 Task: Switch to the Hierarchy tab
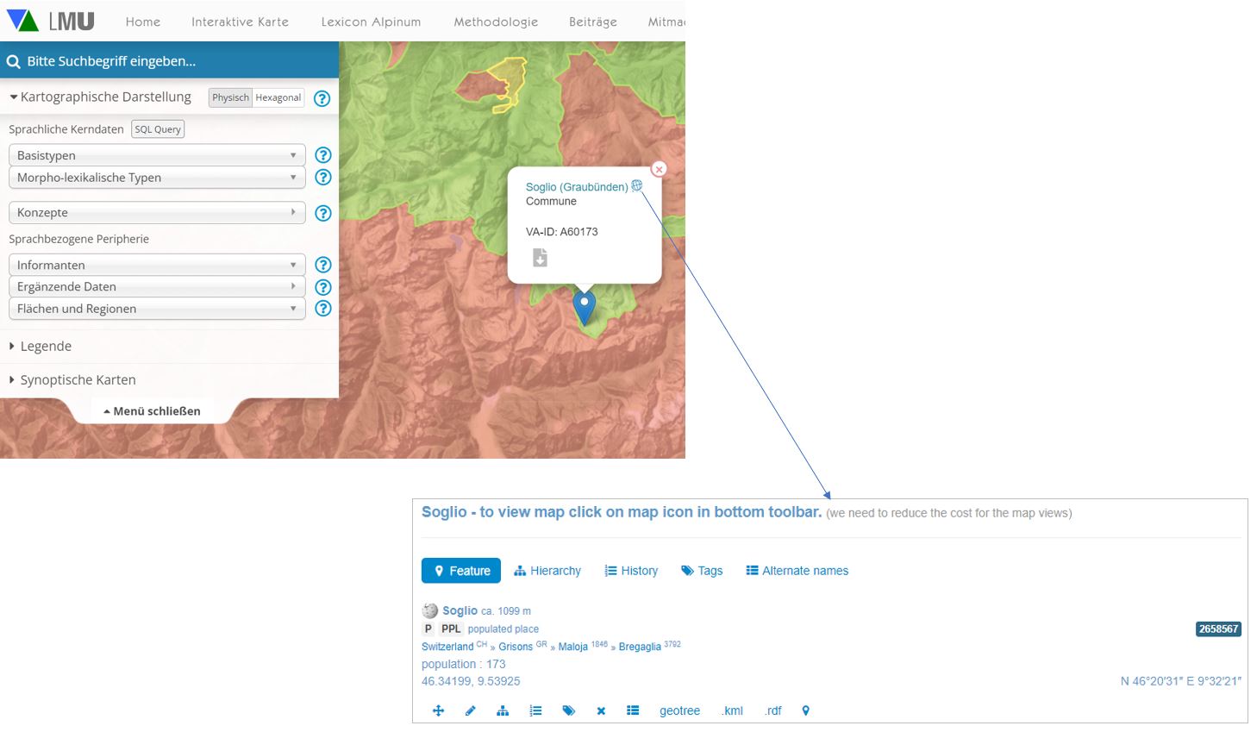(547, 571)
